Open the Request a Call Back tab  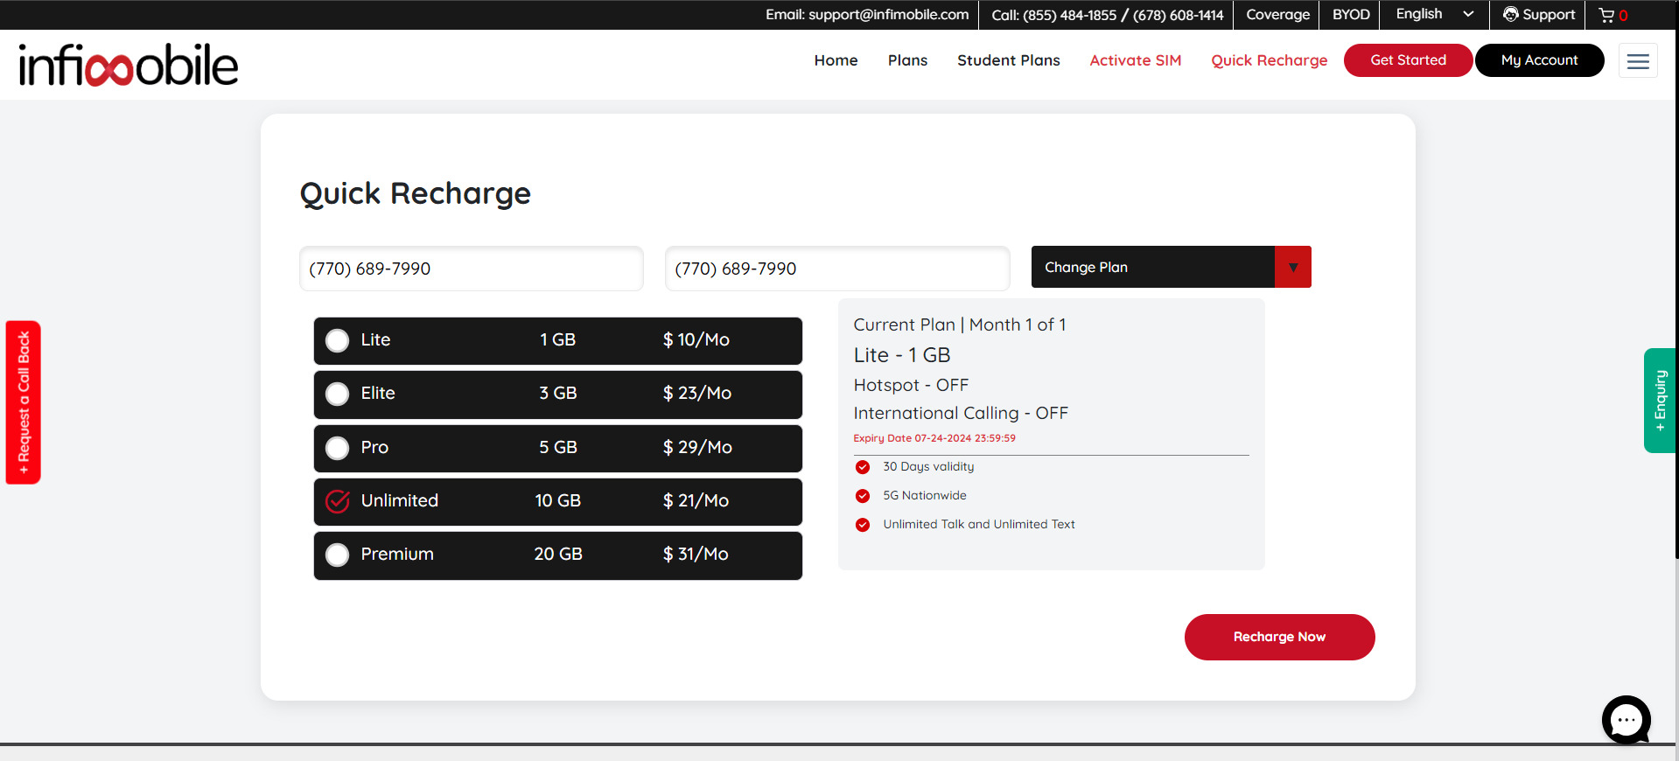pos(24,402)
